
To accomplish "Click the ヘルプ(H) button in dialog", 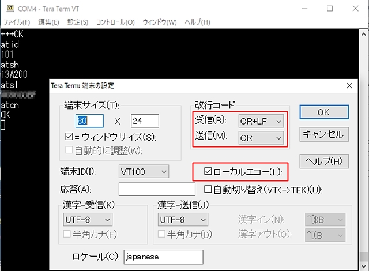I will (x=323, y=160).
